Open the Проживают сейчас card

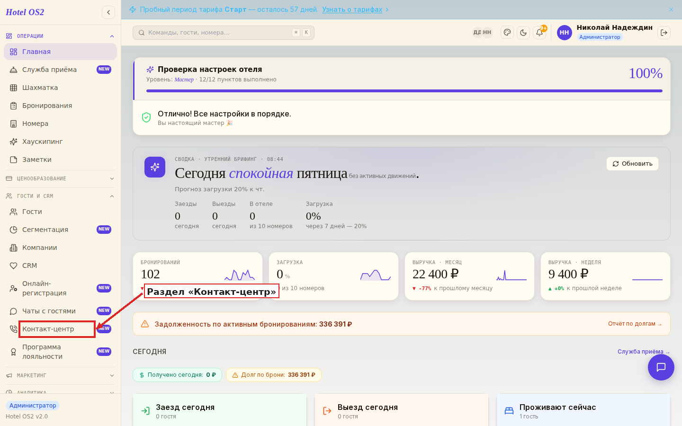click(x=583, y=410)
